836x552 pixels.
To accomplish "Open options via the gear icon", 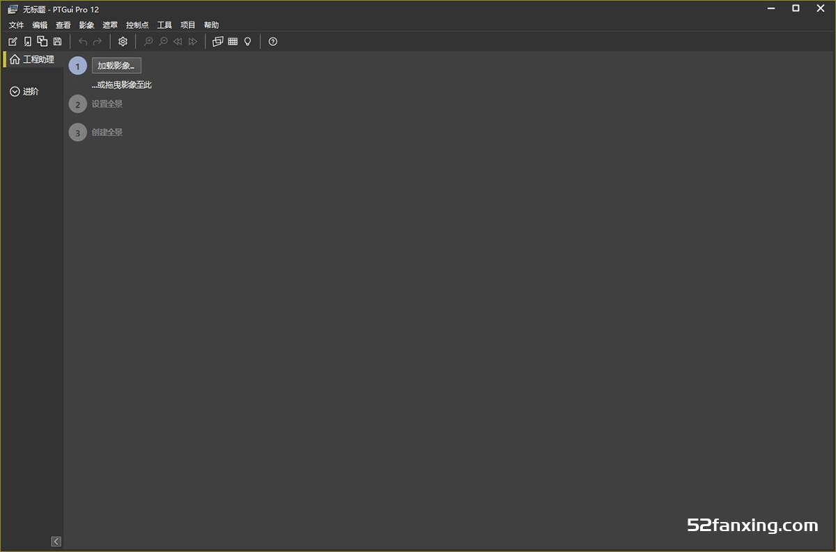I will point(123,42).
